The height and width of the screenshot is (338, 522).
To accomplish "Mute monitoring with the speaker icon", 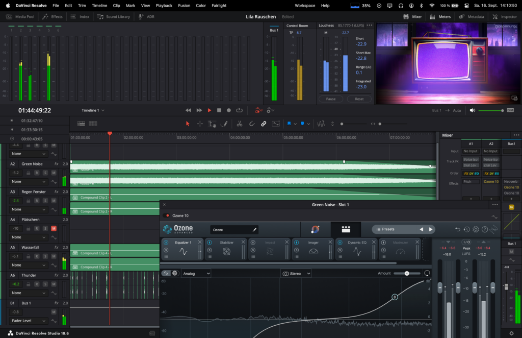I will 473,110.
